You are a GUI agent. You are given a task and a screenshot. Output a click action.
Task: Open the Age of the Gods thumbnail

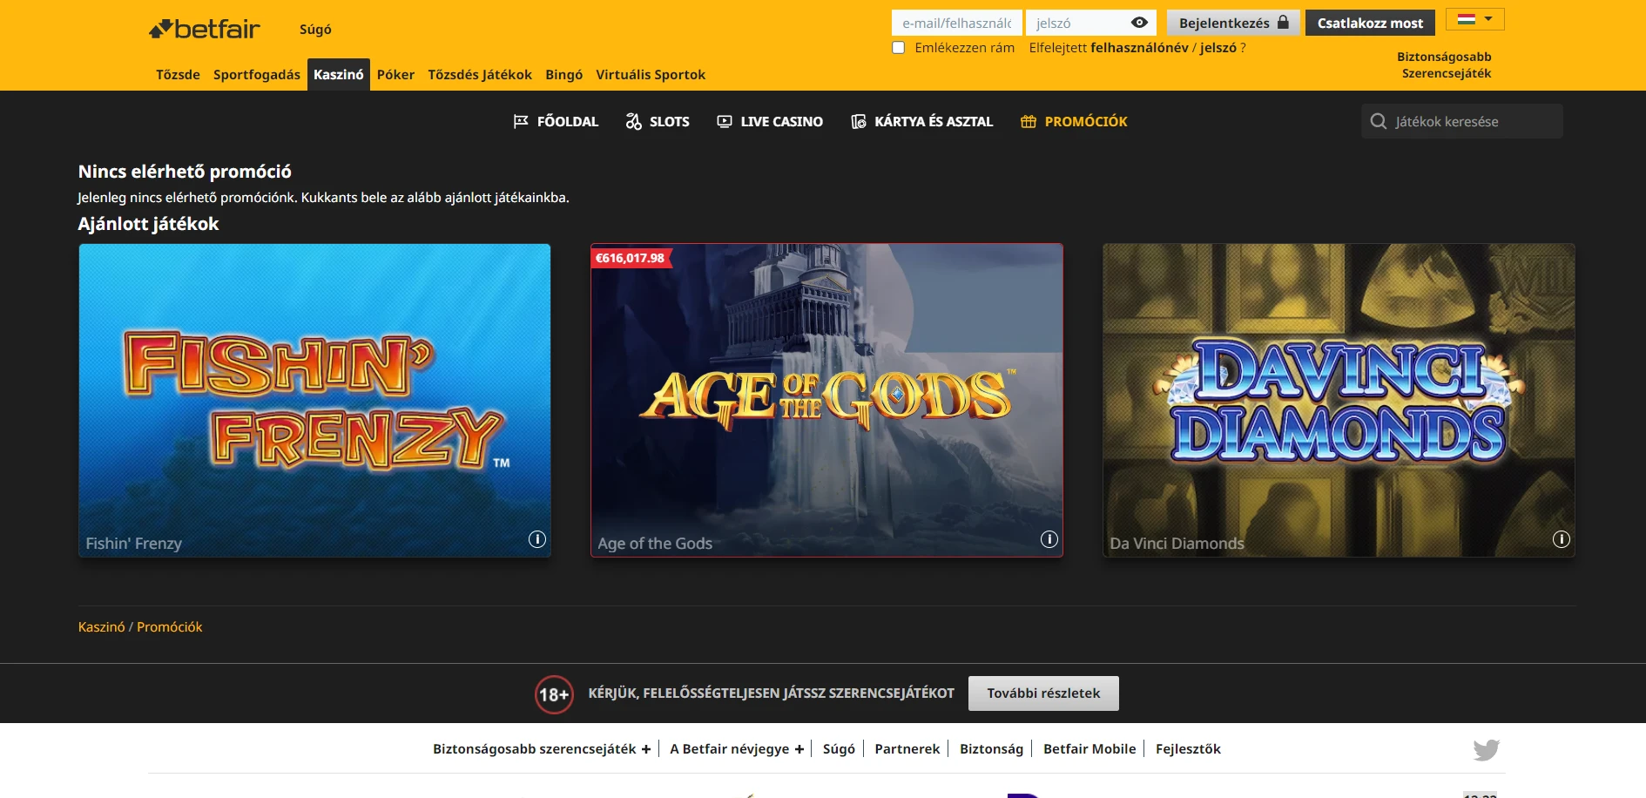click(826, 400)
